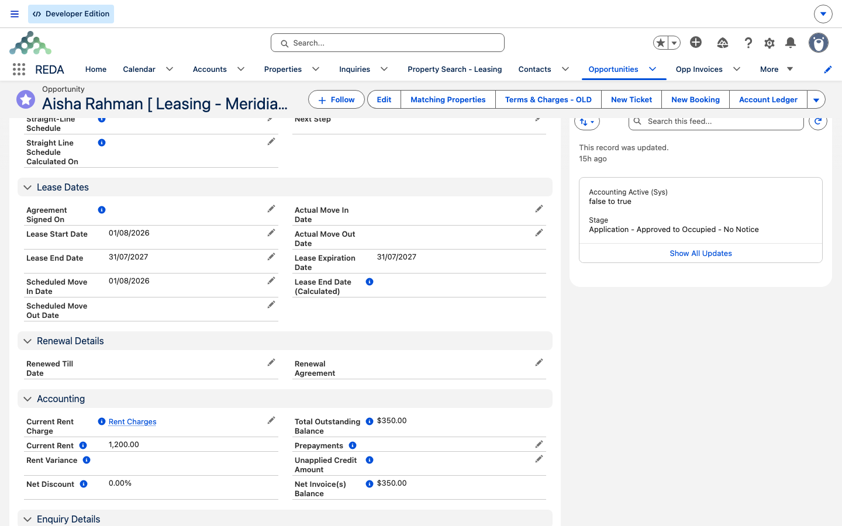This screenshot has width=842, height=526.
Task: Focus the global Search box
Action: coord(388,43)
